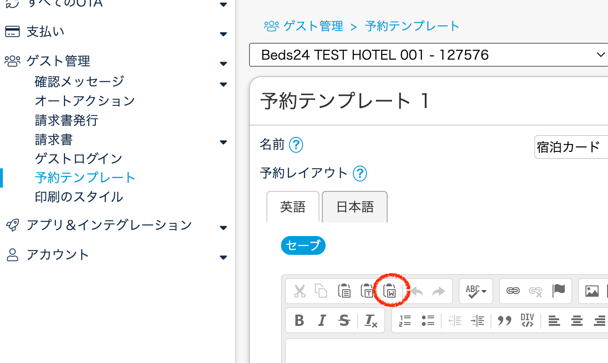
Task: Select the 英語 language tab
Action: pos(293,207)
